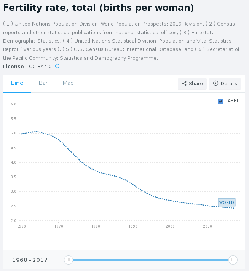Viewport: 249px width, 271px height.
Task: Click the 1960 - 2017 year range text
Action: pyautogui.click(x=30, y=260)
